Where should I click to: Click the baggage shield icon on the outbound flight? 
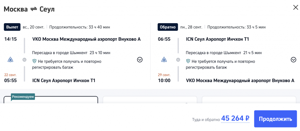[x=34, y=62]
